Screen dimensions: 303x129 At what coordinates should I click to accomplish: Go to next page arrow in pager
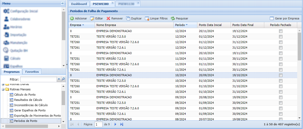pos(115,124)
